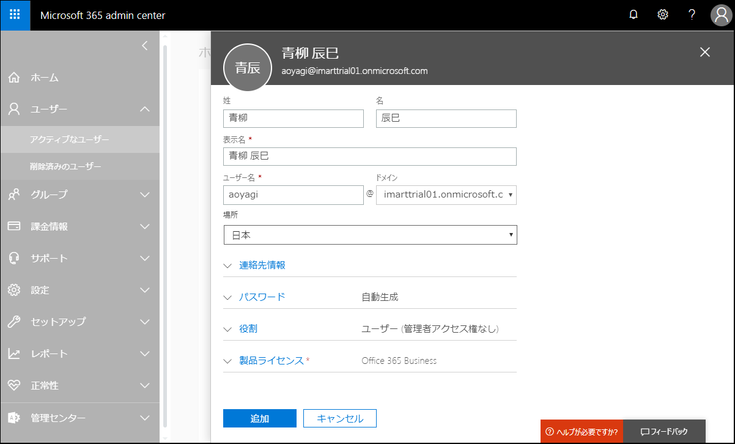The width and height of the screenshot is (735, 444).
Task: Click the 追加 button
Action: point(260,418)
